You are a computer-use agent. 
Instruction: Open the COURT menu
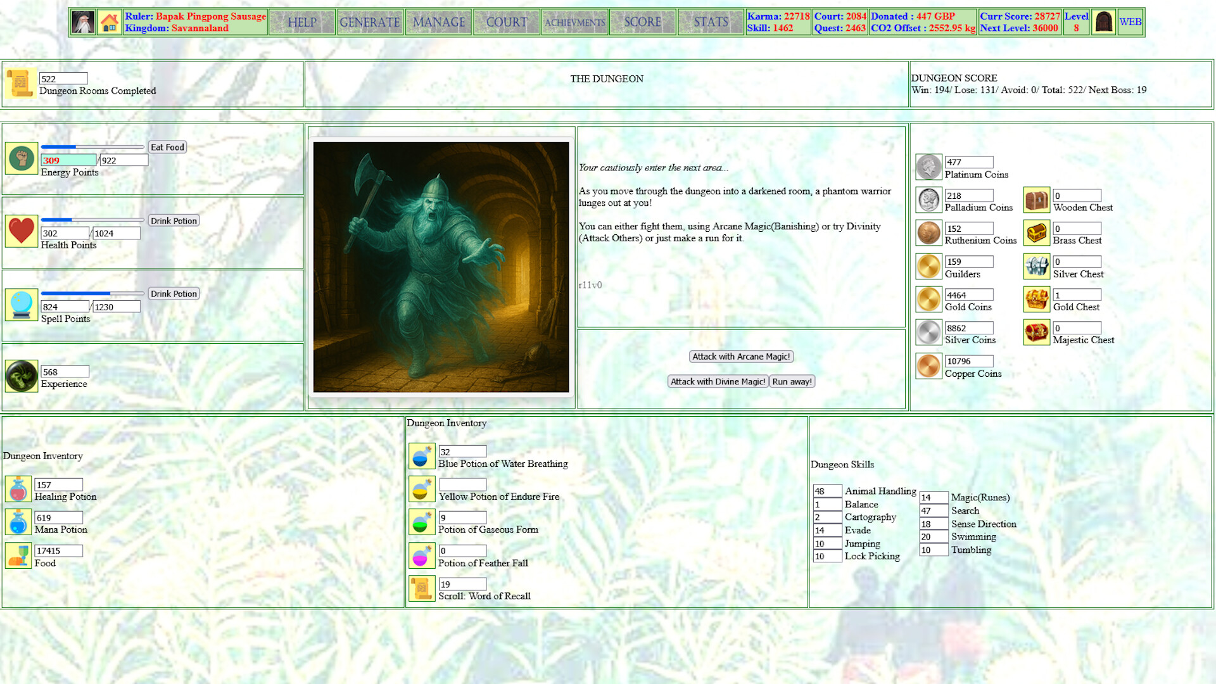pyautogui.click(x=507, y=22)
